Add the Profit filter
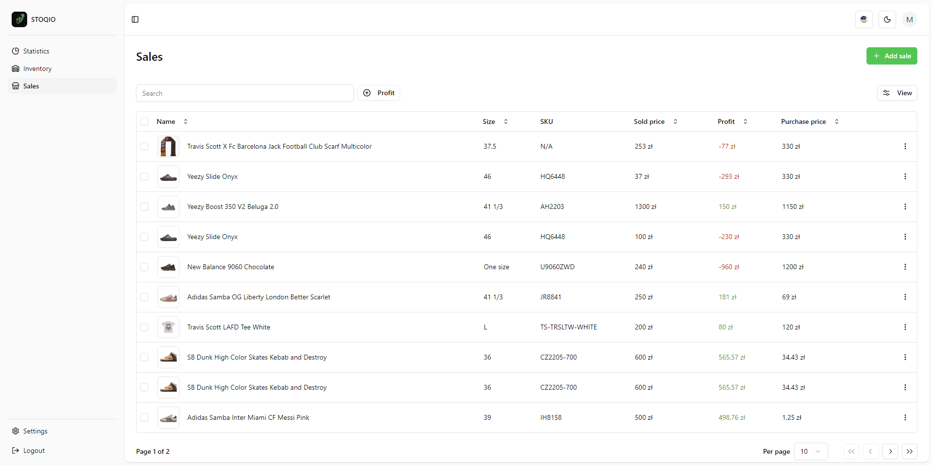This screenshot has width=932, height=465. tap(379, 93)
